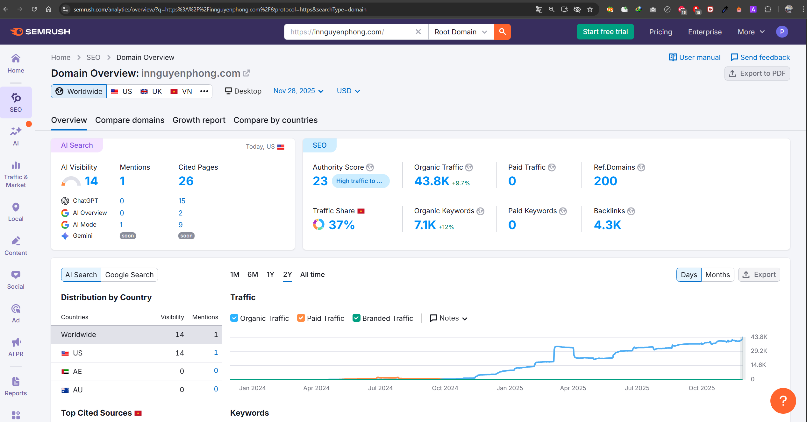Open the Content section in sidebar
807x422 pixels.
(16, 241)
